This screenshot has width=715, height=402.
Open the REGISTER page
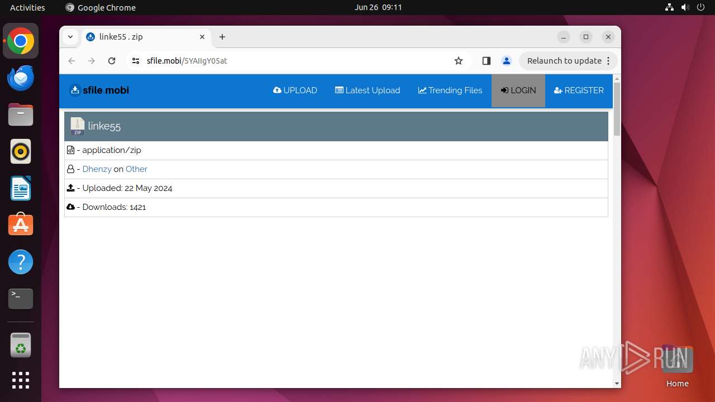(x=579, y=90)
